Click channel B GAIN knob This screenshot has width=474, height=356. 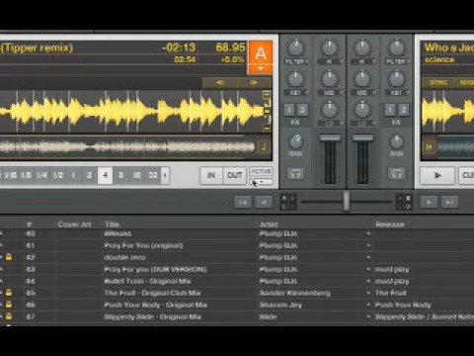397,141
